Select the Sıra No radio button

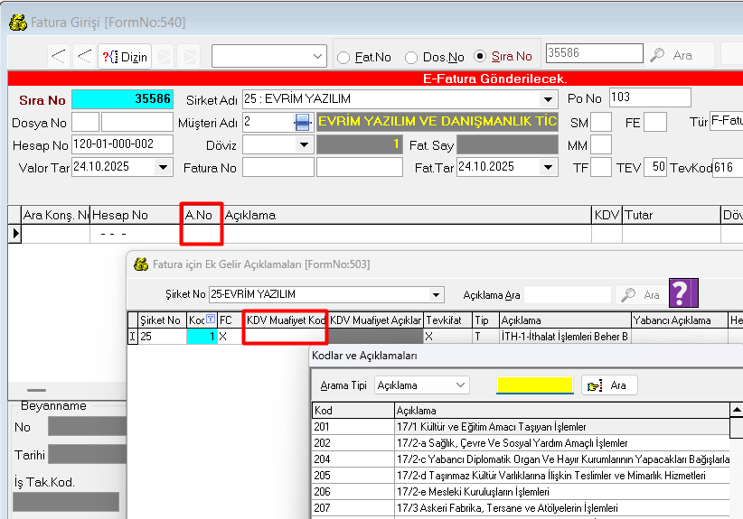tap(480, 57)
